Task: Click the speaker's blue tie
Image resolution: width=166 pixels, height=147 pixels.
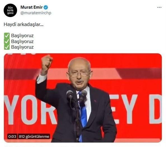Action: click(x=83, y=112)
